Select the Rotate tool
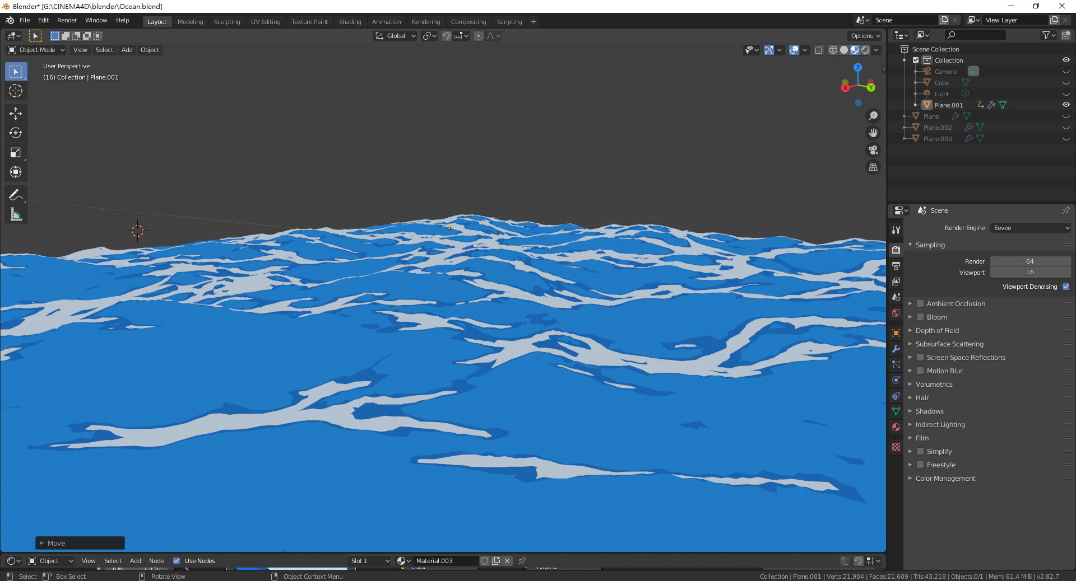 tap(16, 133)
